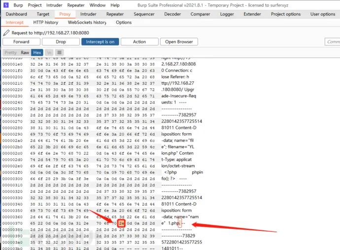340x250 pixels.
Task: Open the Intruder menu in menu bar
Action: tap(54, 5)
